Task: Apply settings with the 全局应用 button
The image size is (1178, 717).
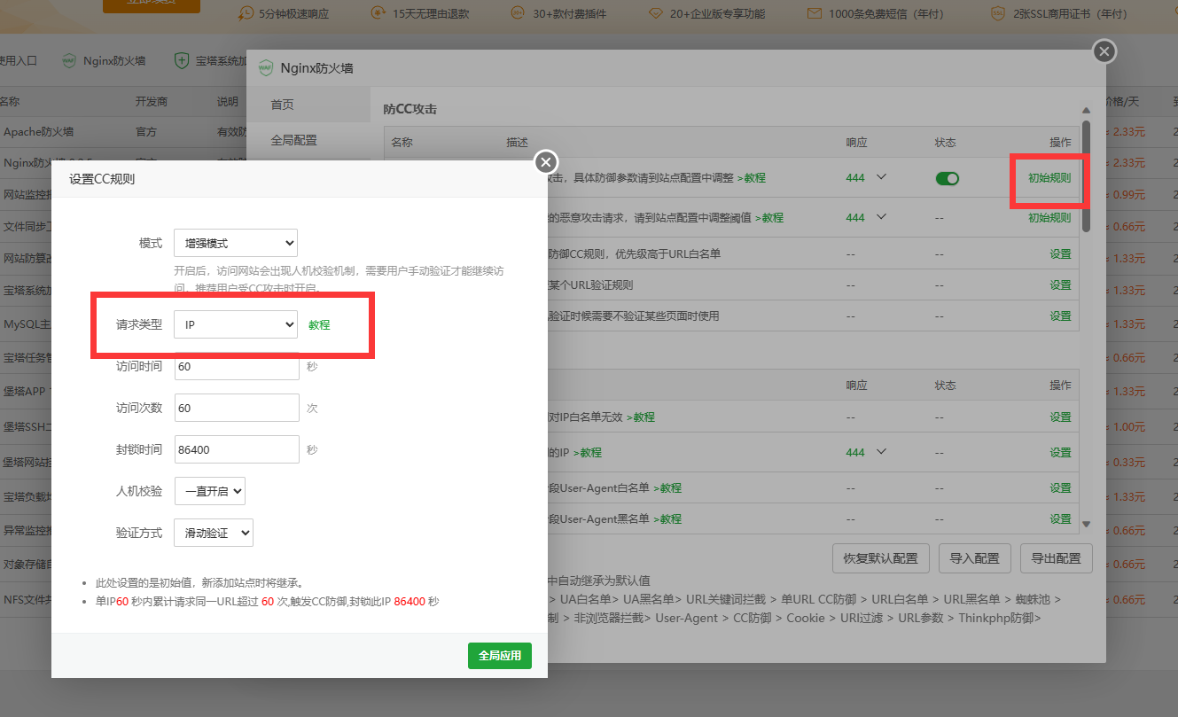Action: click(x=499, y=656)
